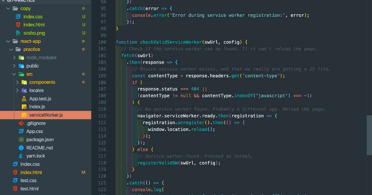Open index.css in the copy folder
This screenshot has height=195, width=372.
click(x=33, y=17)
